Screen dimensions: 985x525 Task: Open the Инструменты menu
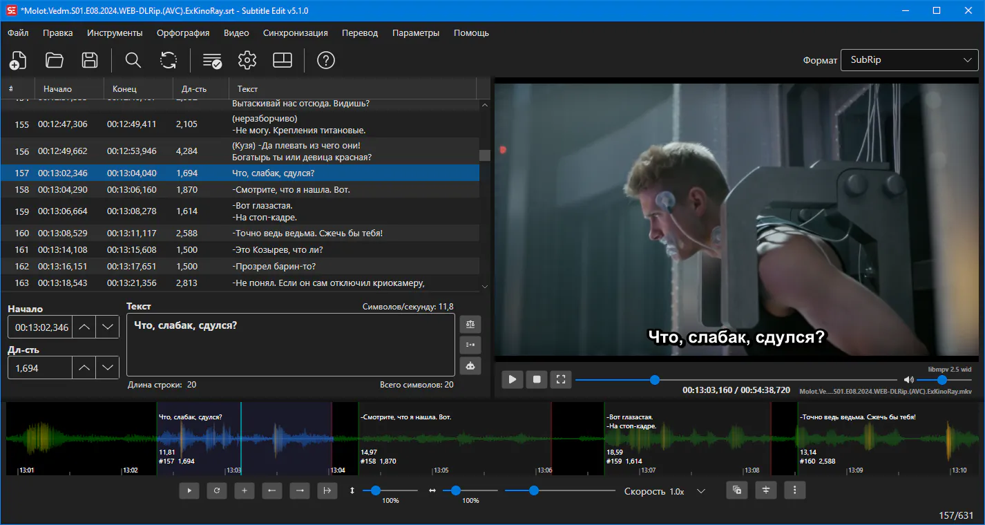click(x=115, y=32)
